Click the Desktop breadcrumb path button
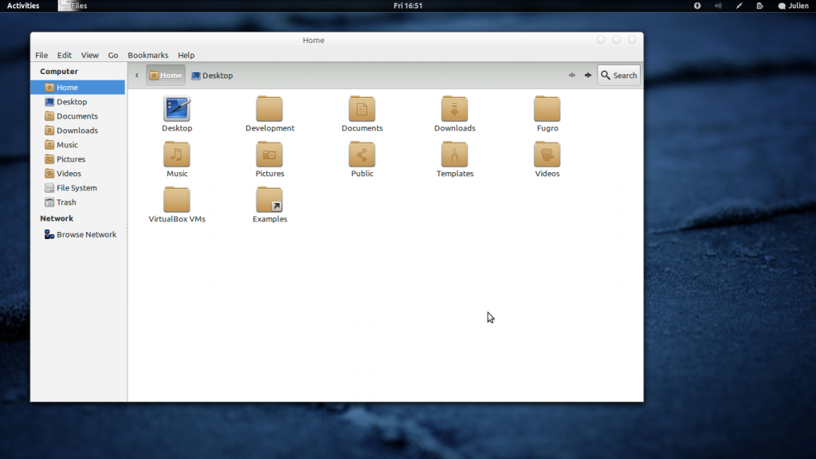The image size is (816, 459). coord(212,76)
